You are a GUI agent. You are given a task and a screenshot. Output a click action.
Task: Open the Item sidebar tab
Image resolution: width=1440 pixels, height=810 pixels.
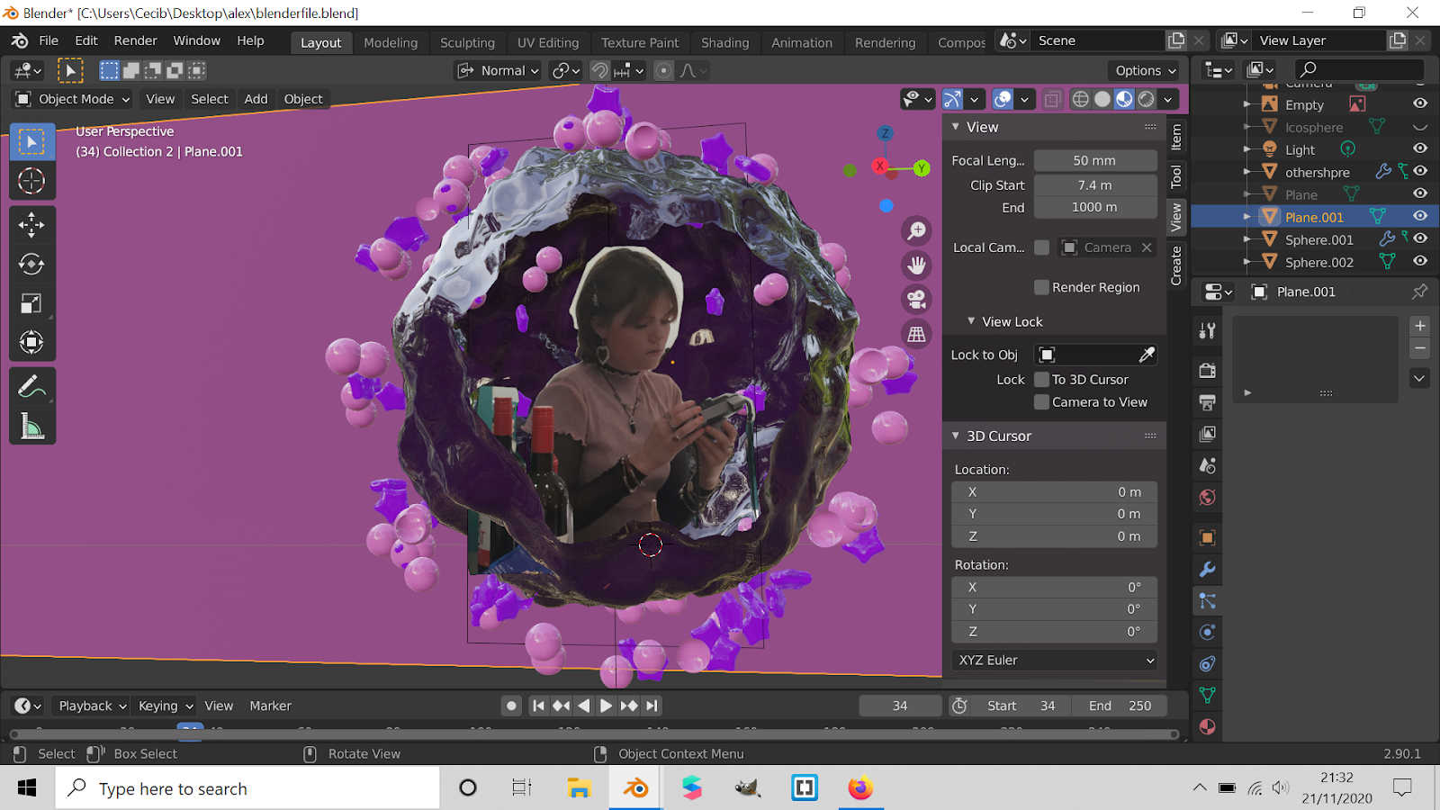(x=1176, y=137)
